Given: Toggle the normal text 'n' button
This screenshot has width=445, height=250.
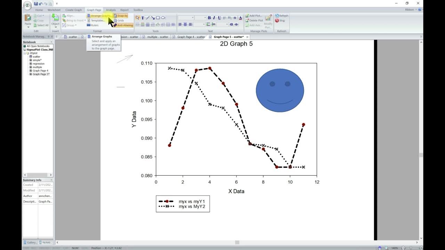Looking at the screenshot, I should point(235,18).
